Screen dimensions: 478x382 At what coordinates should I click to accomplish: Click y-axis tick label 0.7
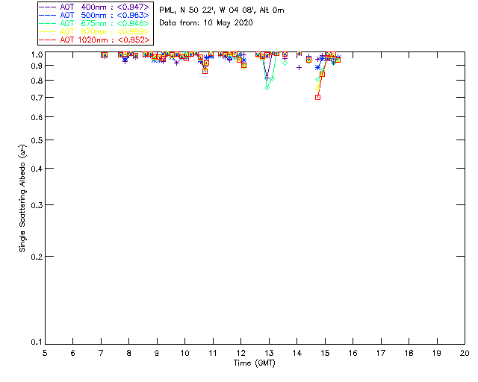tap(37, 98)
